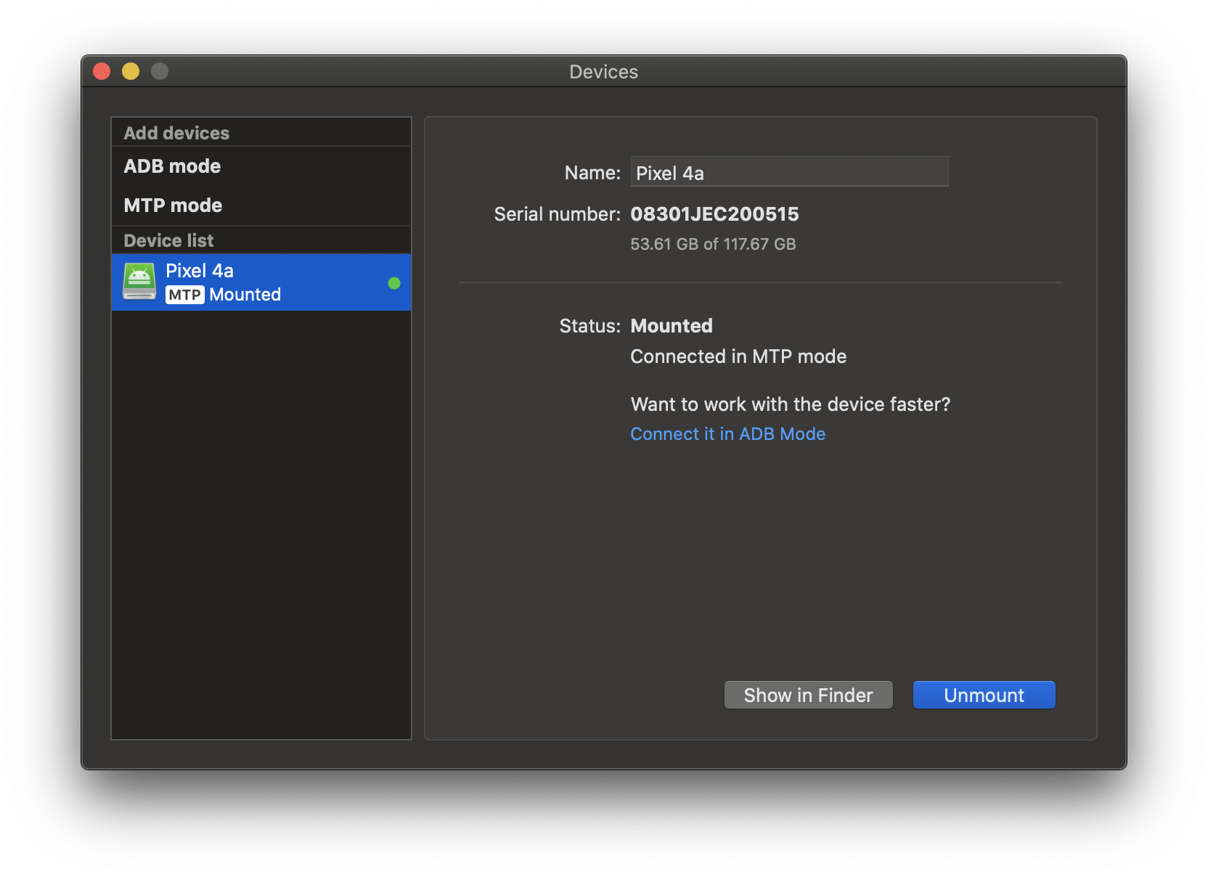Click the Android drive icon for Pixel 4a
The image size is (1208, 877).
click(139, 282)
